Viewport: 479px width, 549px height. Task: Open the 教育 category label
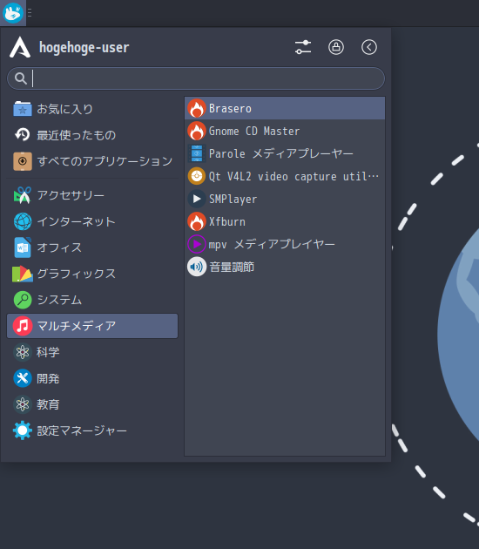pos(48,404)
